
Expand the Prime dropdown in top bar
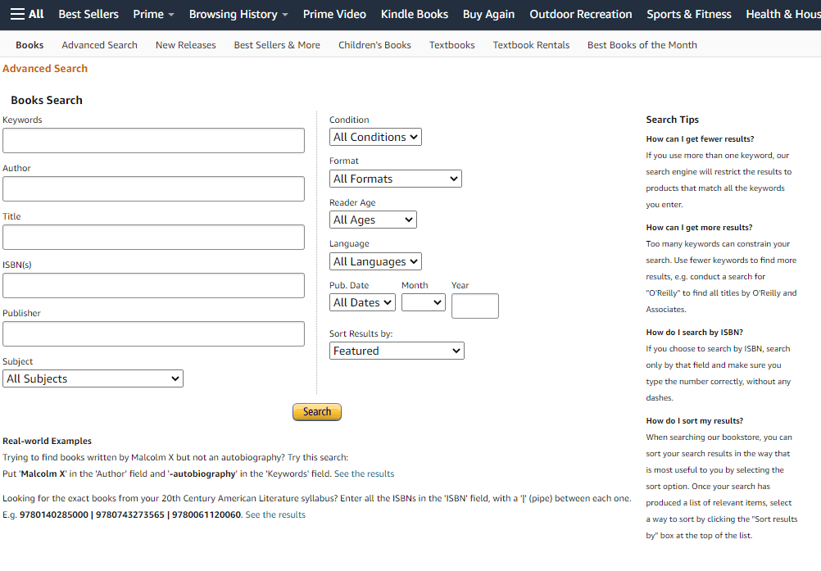[153, 14]
